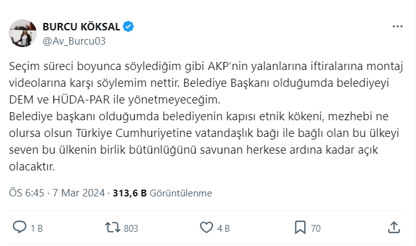Retweet the post using the arrows icon
This screenshot has width=416, height=246.
click(113, 227)
